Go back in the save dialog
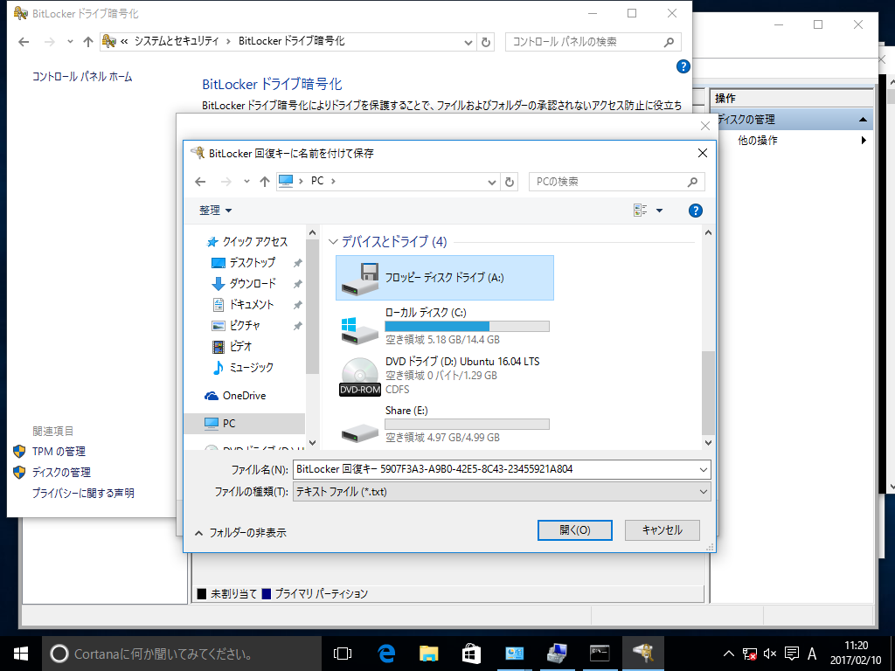 click(x=200, y=182)
